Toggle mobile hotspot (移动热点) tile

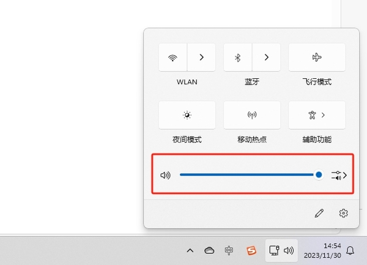coord(251,115)
